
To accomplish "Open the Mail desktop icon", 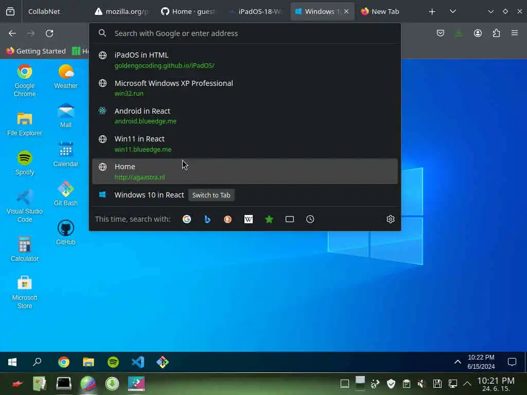I will pyautogui.click(x=65, y=116).
